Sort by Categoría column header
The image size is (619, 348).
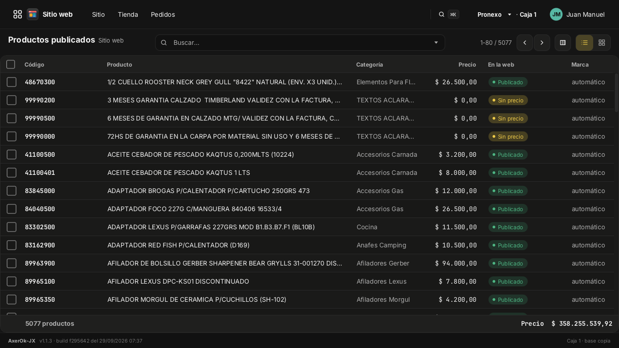click(x=369, y=65)
